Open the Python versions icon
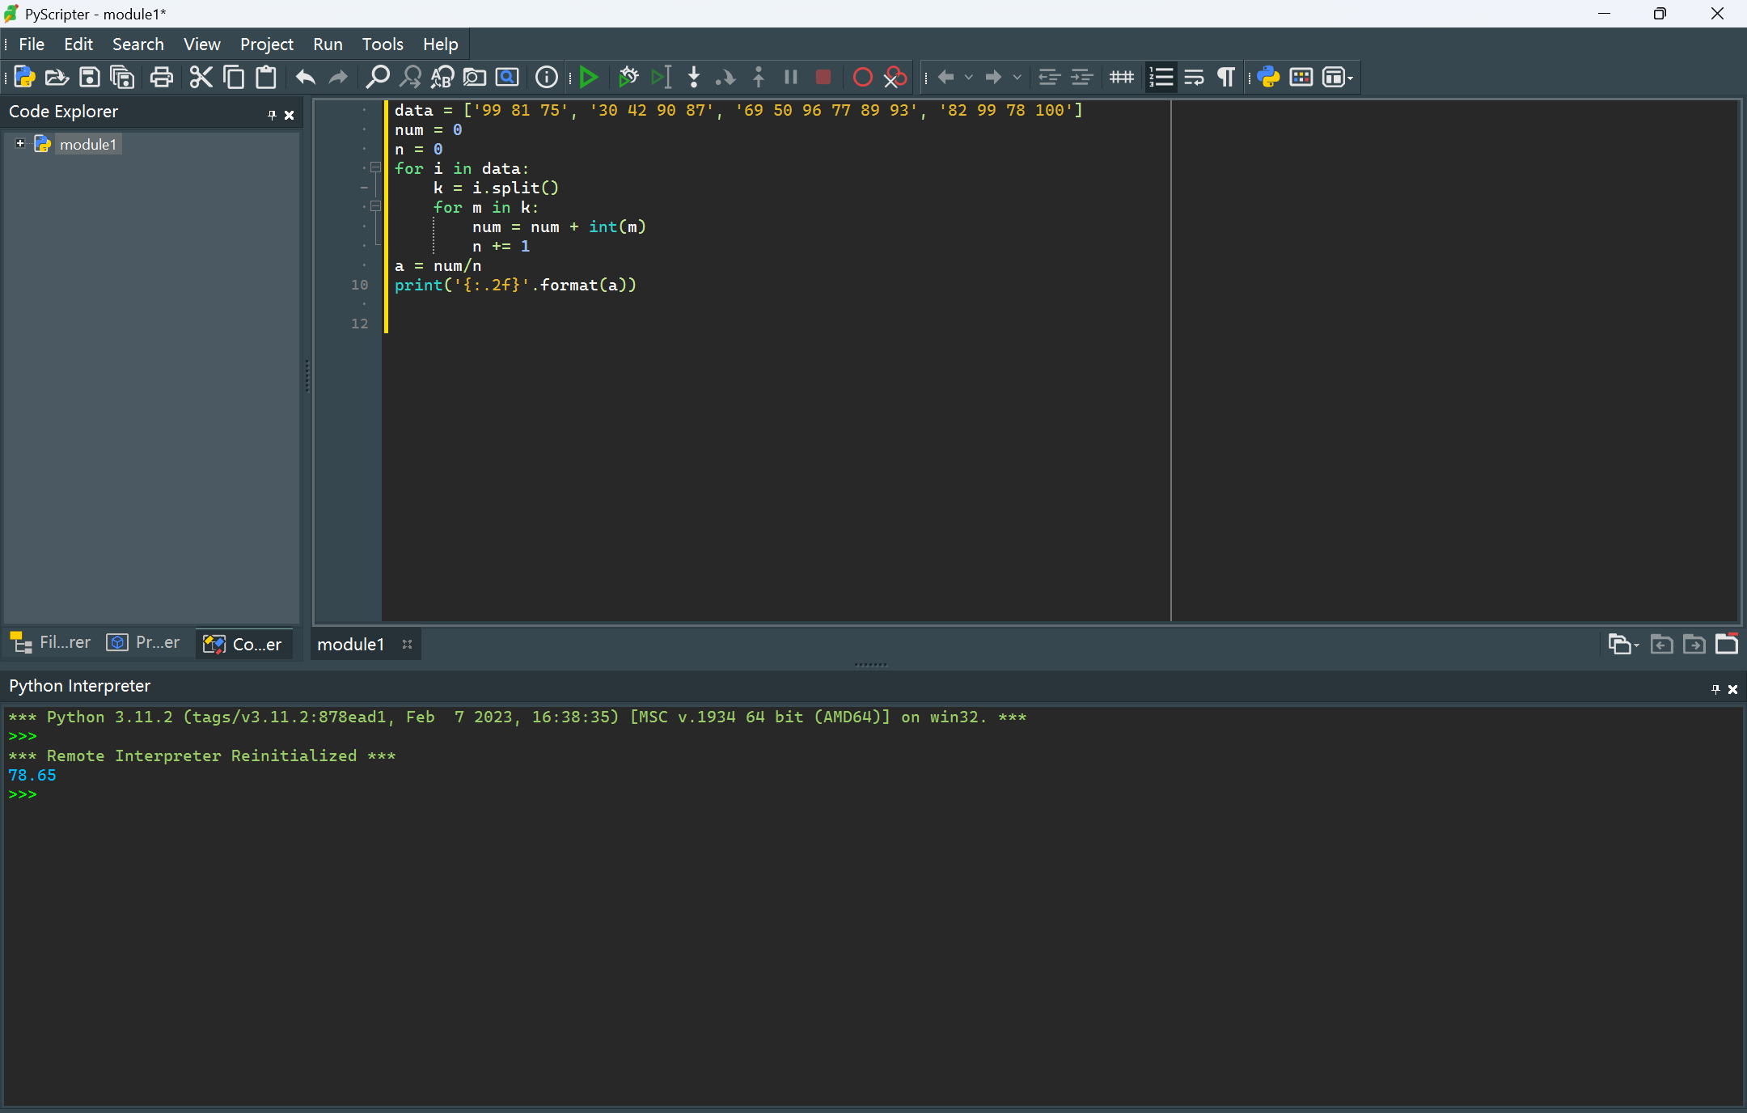 1268,78
